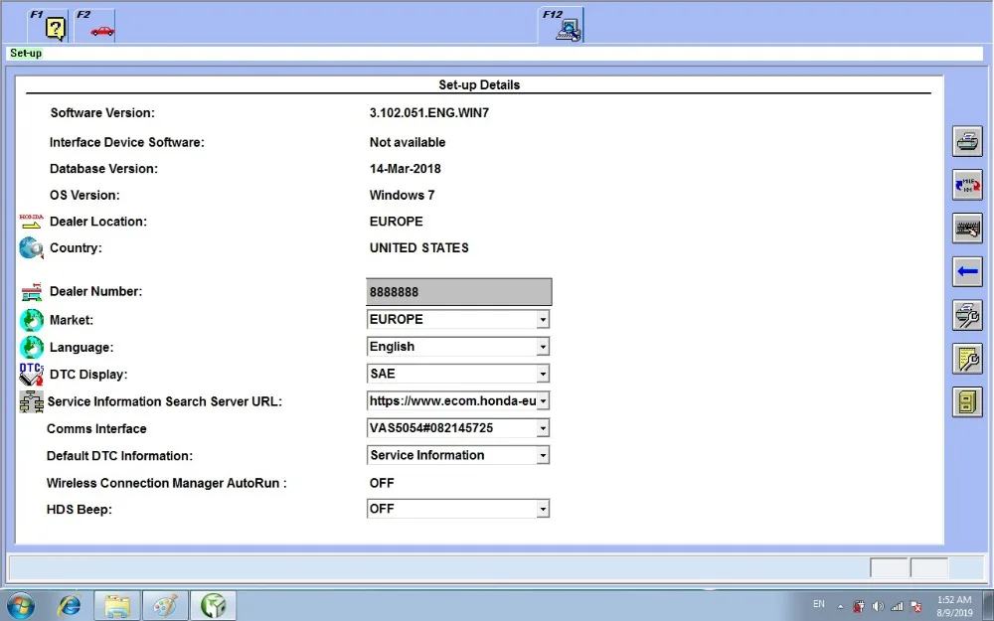Click the mile/km unit conversion icon
Viewport: 994px width, 621px height.
point(967,185)
